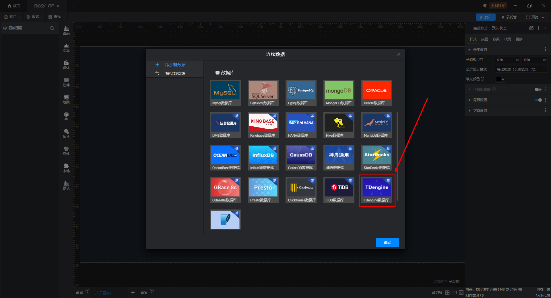The height and width of the screenshot is (298, 551).
Task: Choose the Oracle database icon
Action: point(377,93)
